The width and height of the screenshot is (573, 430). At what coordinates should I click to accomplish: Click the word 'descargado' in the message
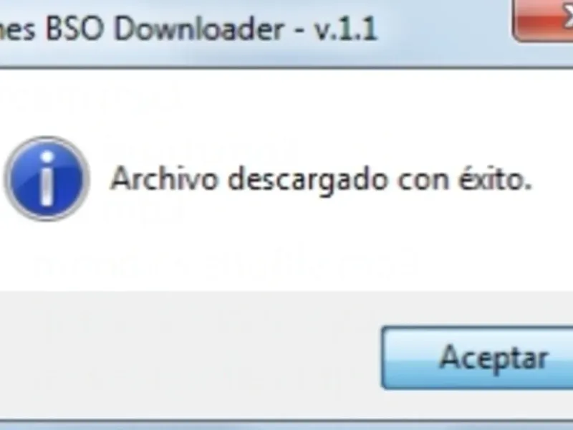click(x=308, y=179)
